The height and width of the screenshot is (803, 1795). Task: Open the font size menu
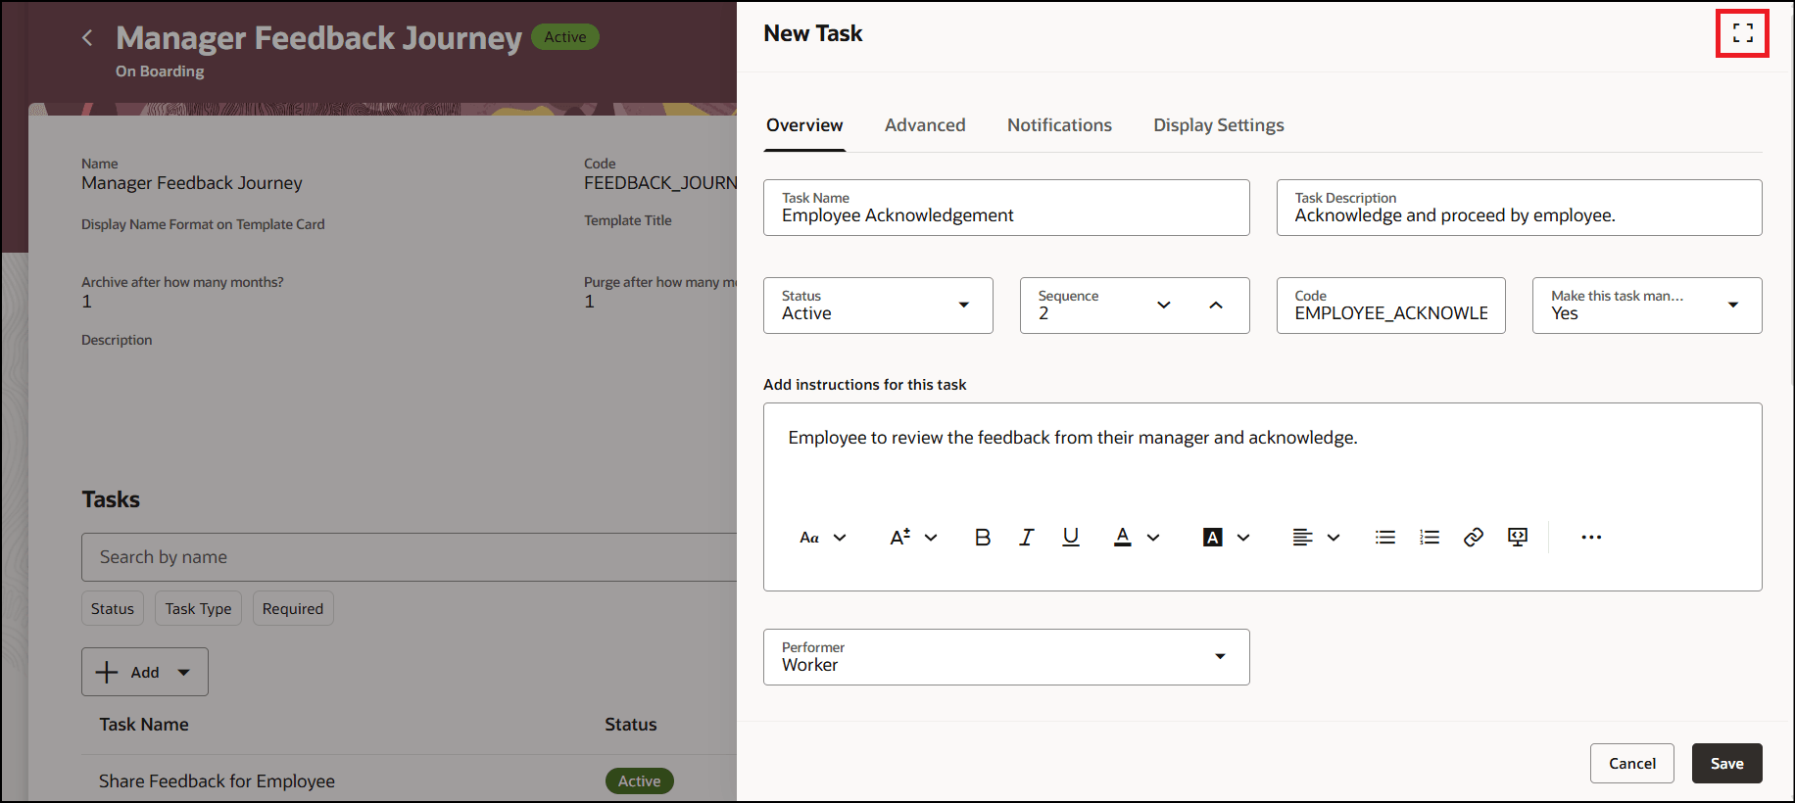pyautogui.click(x=913, y=537)
